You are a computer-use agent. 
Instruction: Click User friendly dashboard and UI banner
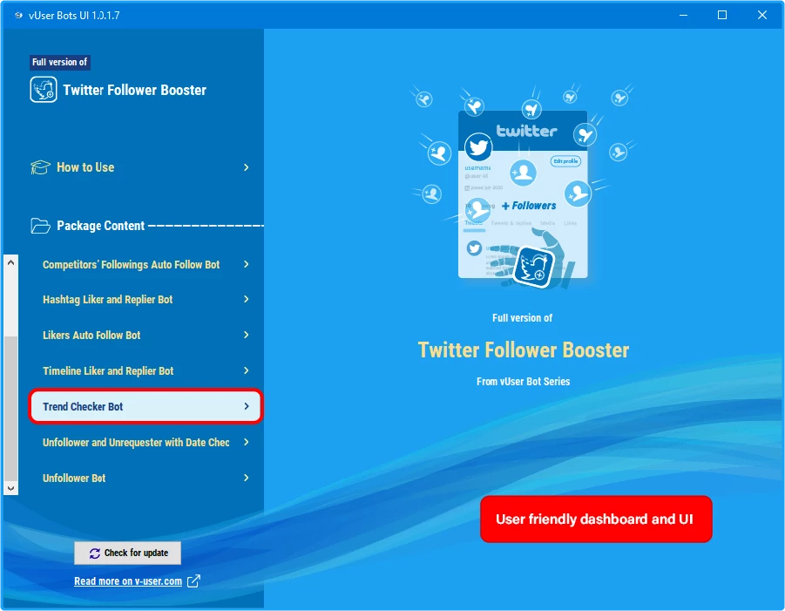tap(596, 519)
